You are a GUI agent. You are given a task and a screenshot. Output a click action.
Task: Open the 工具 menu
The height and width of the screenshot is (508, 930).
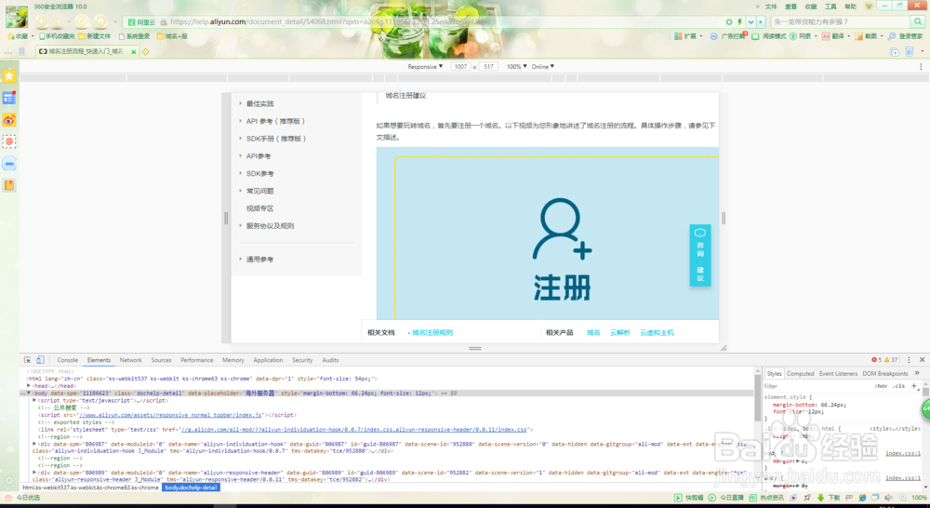(830, 7)
